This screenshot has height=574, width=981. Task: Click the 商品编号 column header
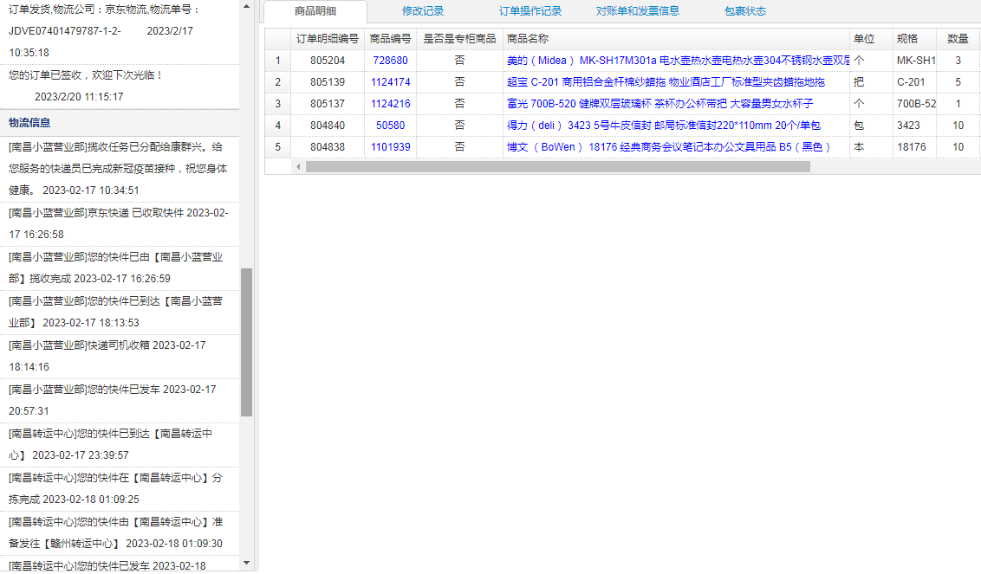(390, 39)
